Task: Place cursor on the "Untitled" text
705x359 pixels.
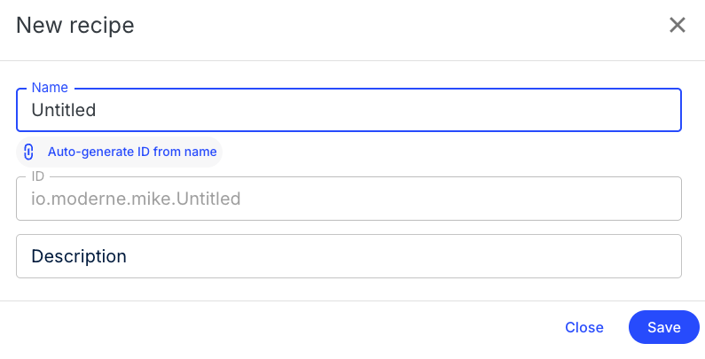Action: pos(64,111)
